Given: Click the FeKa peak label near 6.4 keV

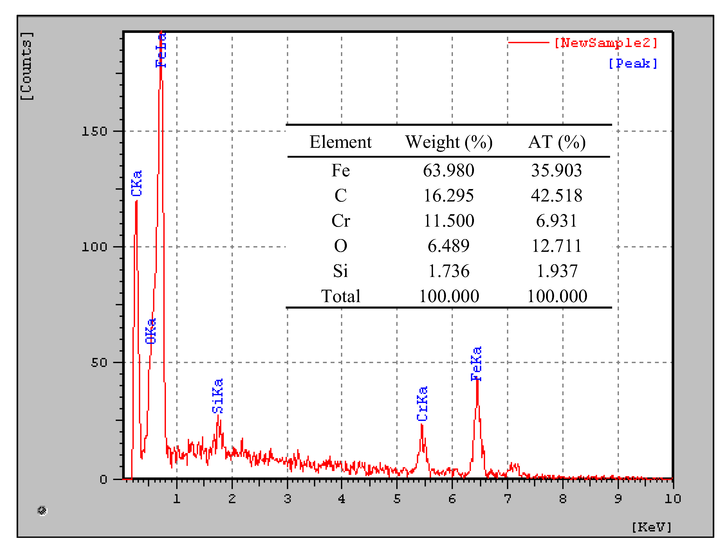Looking at the screenshot, I should click(x=476, y=364).
